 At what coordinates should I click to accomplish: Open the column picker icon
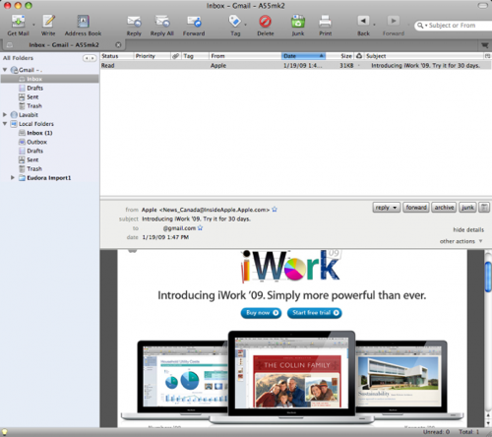(x=487, y=56)
